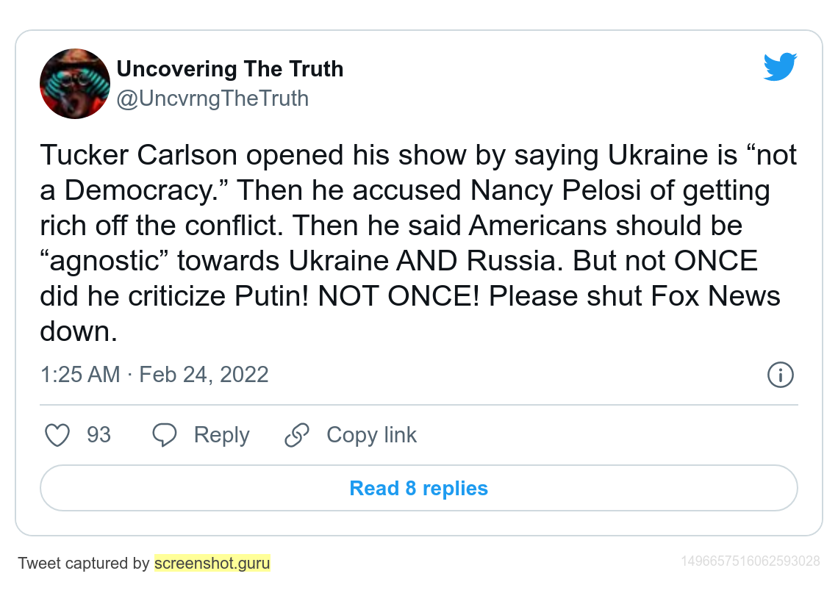
Task: Click the Reply text label
Action: click(x=221, y=435)
